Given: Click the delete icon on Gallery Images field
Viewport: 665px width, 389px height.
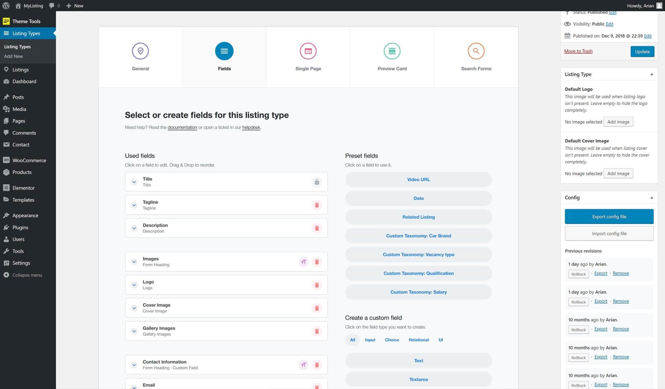Looking at the screenshot, I should [x=317, y=331].
